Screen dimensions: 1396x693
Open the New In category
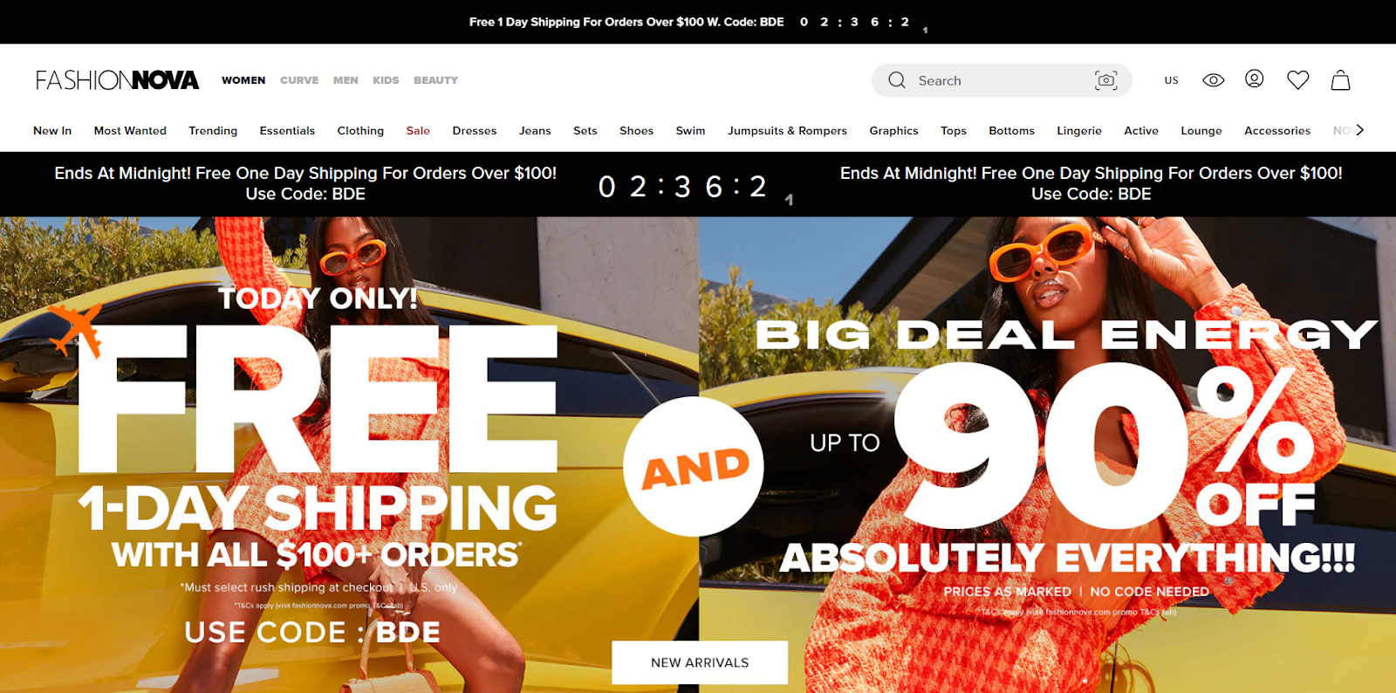pyautogui.click(x=52, y=131)
